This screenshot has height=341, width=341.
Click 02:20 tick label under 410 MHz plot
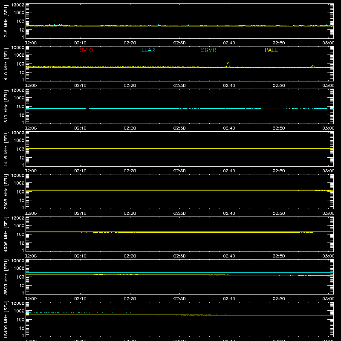tap(130, 86)
